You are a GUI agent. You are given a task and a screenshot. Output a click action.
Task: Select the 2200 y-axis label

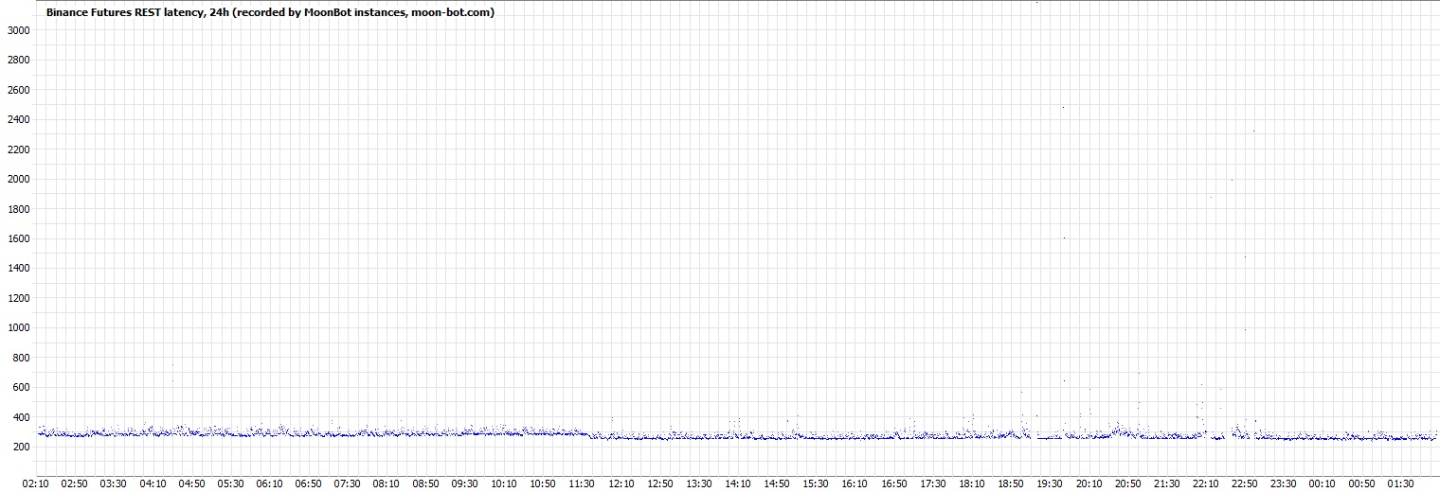[x=19, y=149]
